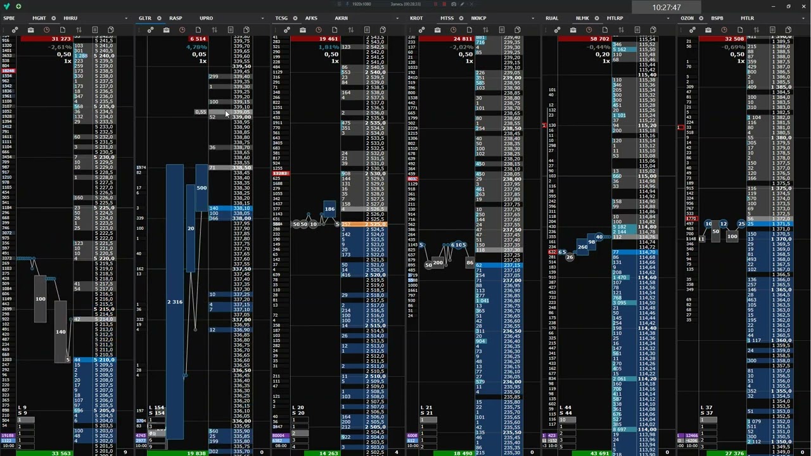Click lined page icon in GLTR panel
Viewport: 811px width, 456px height.
[230, 30]
